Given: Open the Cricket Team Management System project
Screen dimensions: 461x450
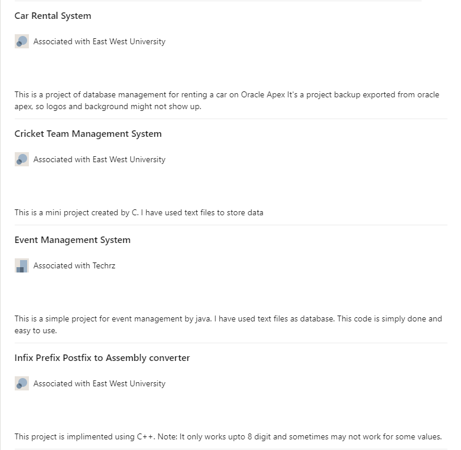Looking at the screenshot, I should (x=88, y=134).
